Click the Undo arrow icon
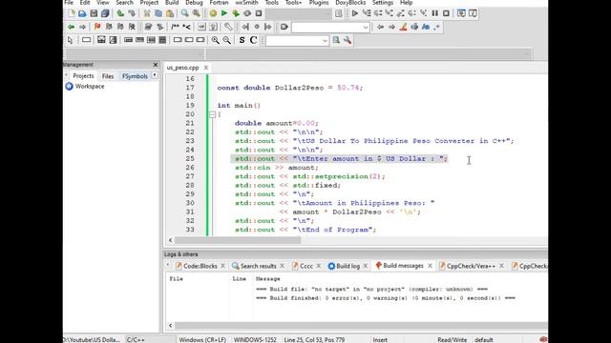The image size is (611, 343). pos(120,13)
